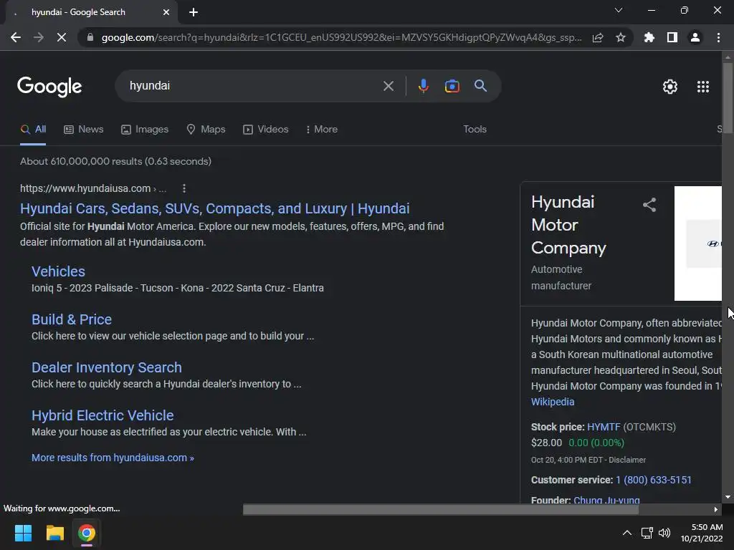Open the Chrome side panel
The height and width of the screenshot is (550, 734).
pyautogui.click(x=672, y=37)
